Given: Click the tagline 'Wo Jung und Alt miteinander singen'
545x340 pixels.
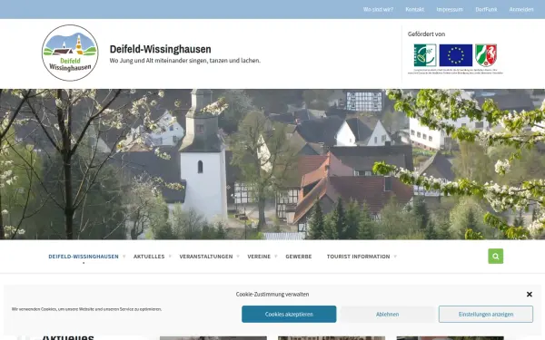Looking at the screenshot, I should point(185,61).
